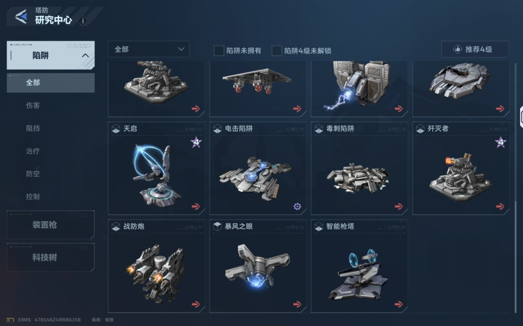This screenshot has height=326, width=523.
Task: Click the red arrow on 毒刺陷阱 card
Action: pyautogui.click(x=399, y=207)
